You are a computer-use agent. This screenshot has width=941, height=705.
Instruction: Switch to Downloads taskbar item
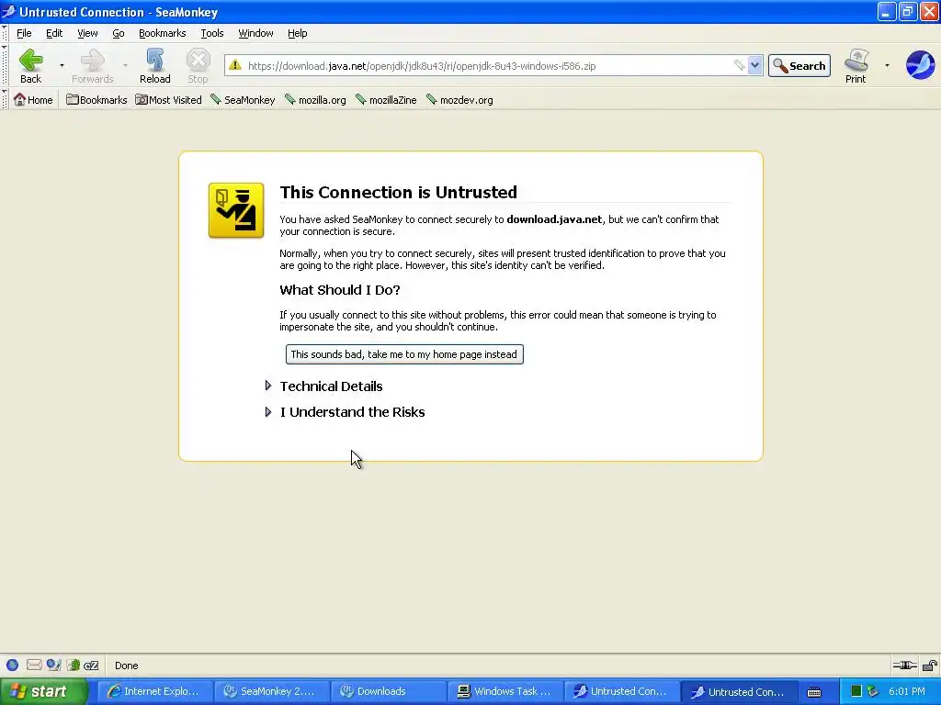point(387,691)
